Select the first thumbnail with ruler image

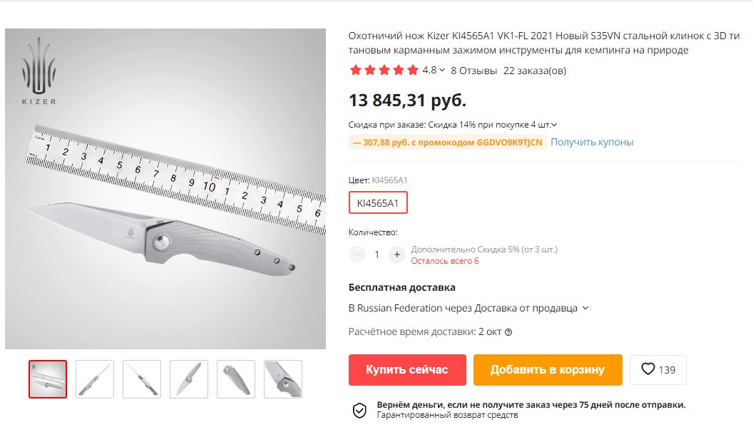[x=48, y=379]
